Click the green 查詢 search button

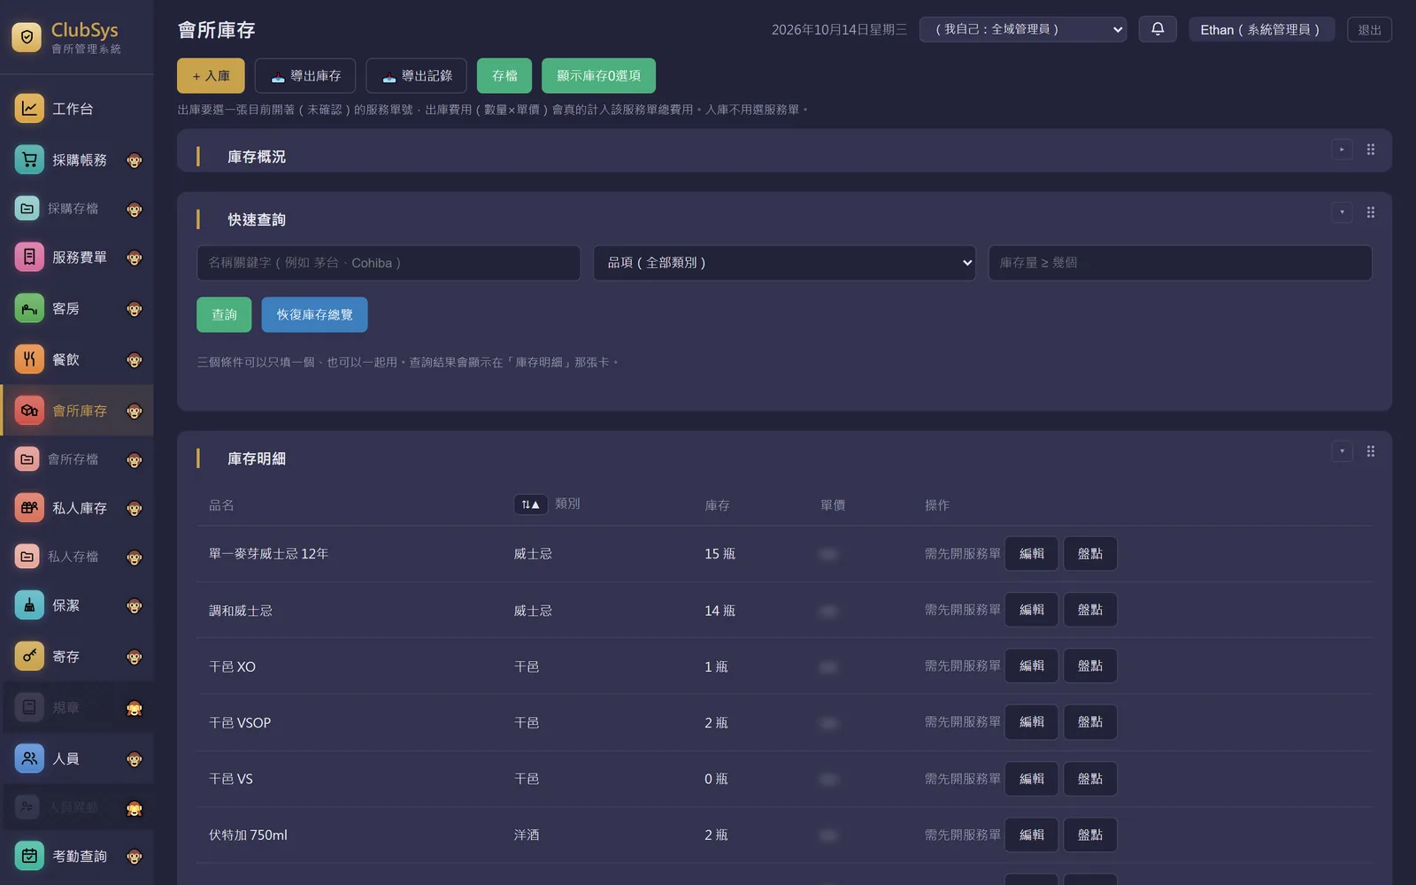tap(224, 315)
